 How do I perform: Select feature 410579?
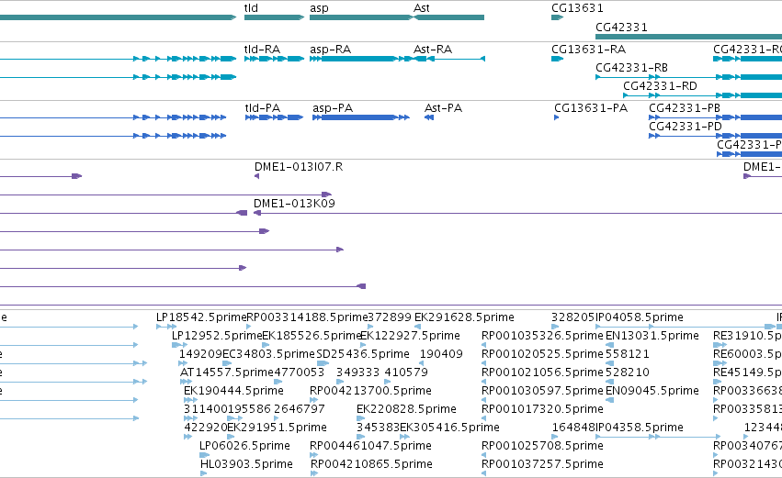[x=388, y=382]
